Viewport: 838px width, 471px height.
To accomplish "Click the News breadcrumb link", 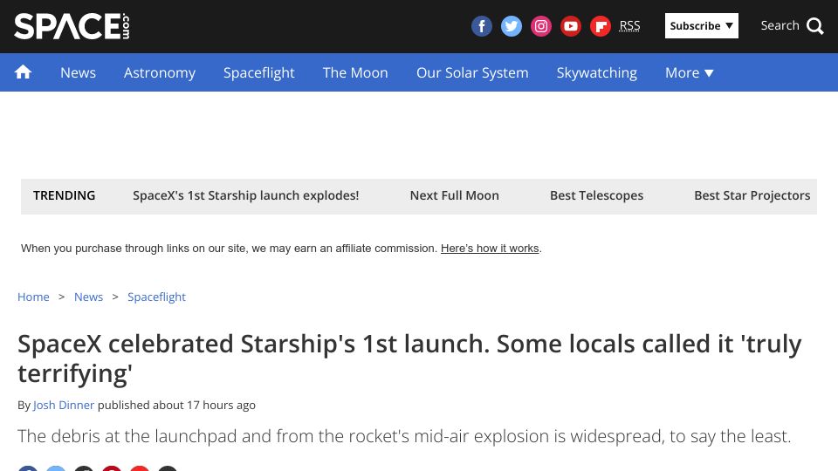I will (x=88, y=297).
